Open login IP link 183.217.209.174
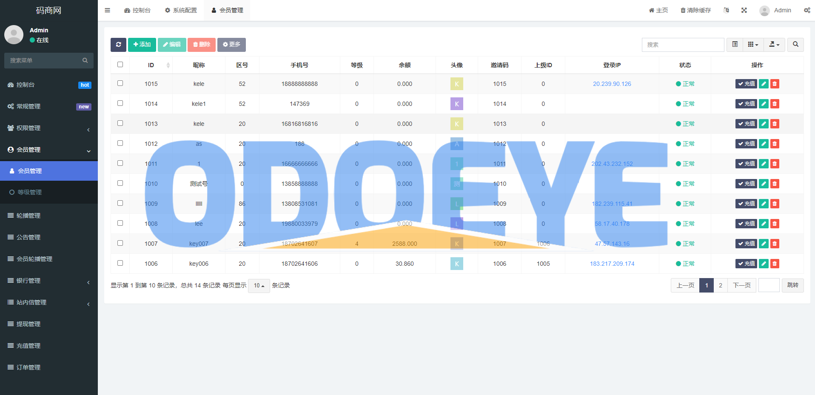815x395 pixels. [612, 264]
